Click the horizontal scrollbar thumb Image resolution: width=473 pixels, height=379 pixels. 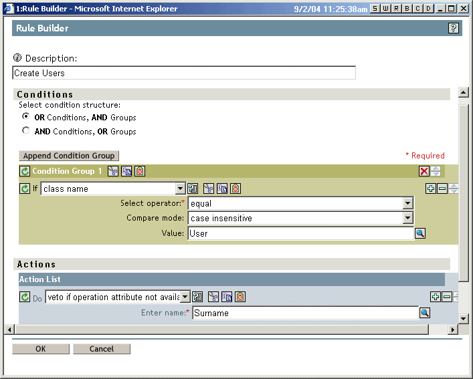(221, 330)
